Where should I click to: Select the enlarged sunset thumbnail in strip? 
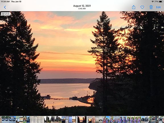82,119
